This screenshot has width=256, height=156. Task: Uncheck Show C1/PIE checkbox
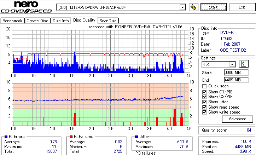click(204, 92)
